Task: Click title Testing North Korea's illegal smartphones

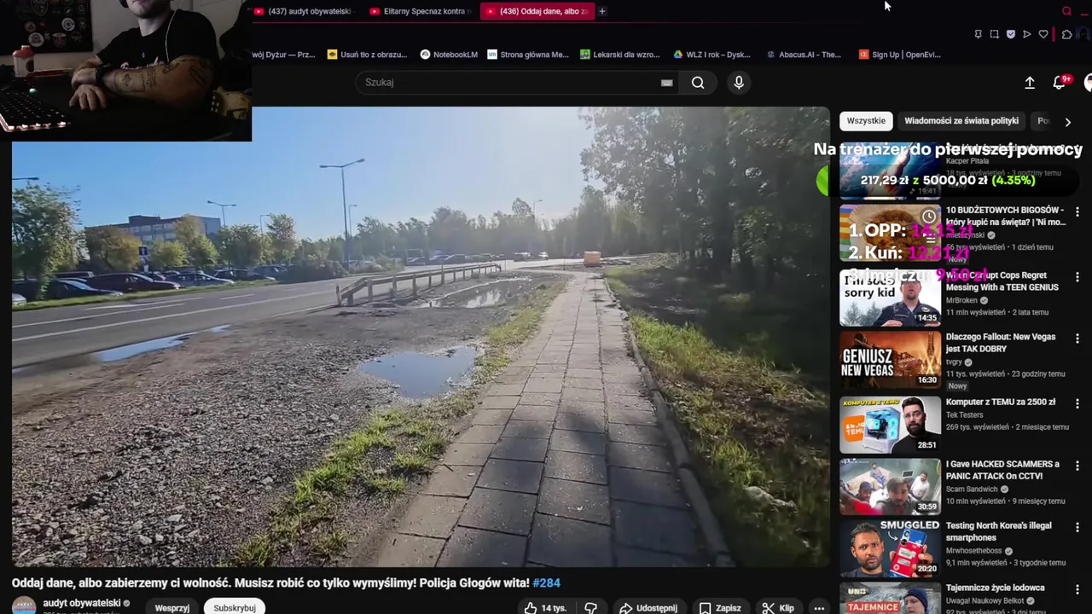Action: [998, 531]
